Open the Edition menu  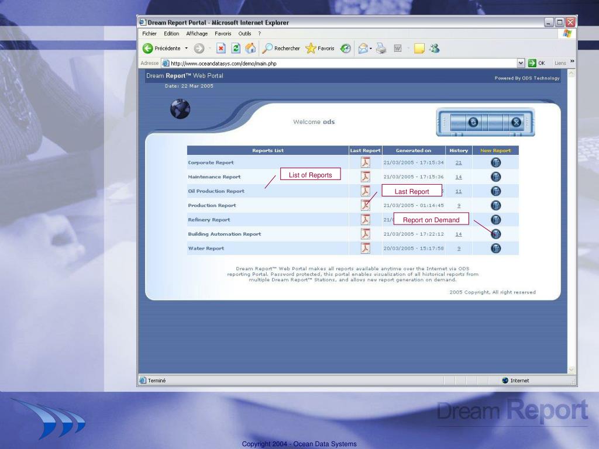[171, 33]
